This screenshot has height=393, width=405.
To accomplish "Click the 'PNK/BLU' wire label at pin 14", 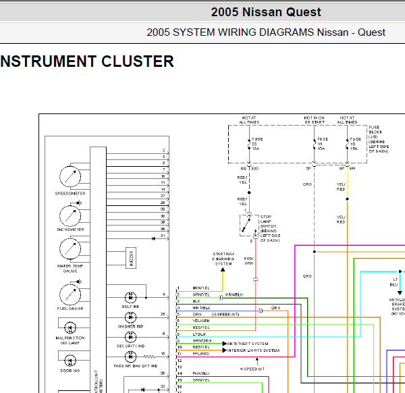I will point(201,373).
